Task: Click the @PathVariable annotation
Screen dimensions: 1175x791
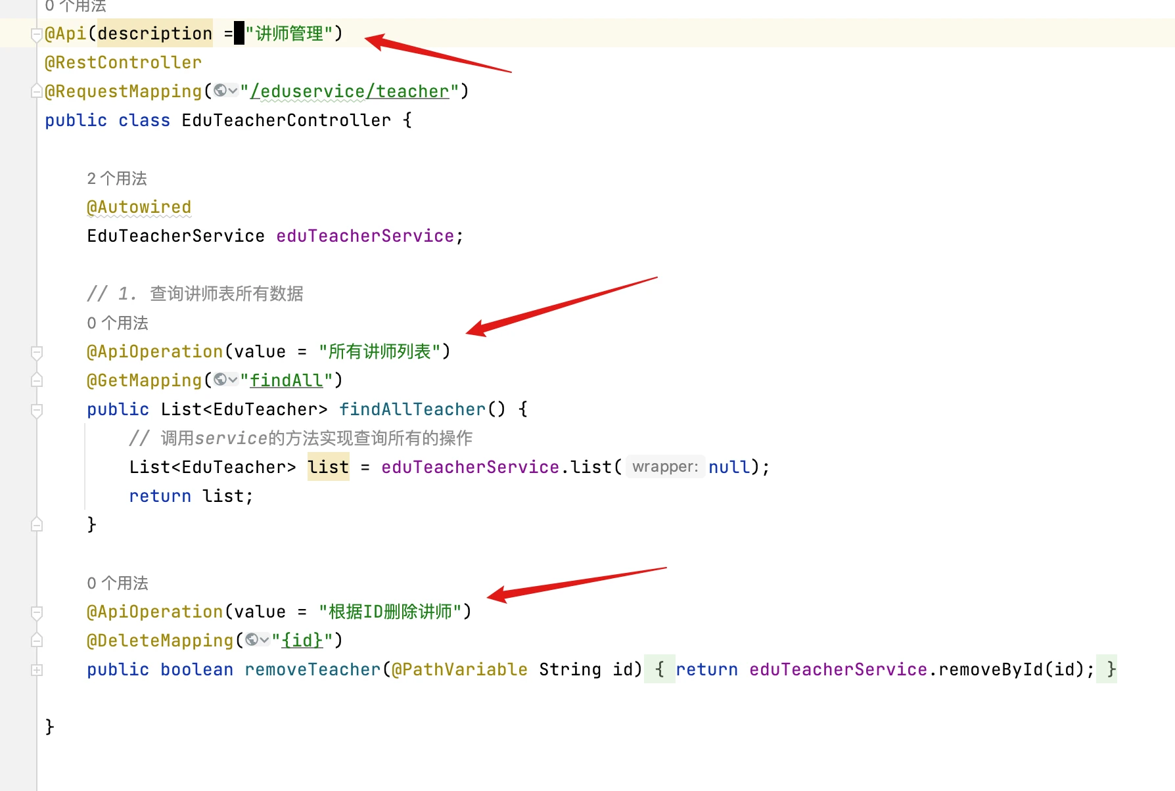Action: [x=460, y=669]
